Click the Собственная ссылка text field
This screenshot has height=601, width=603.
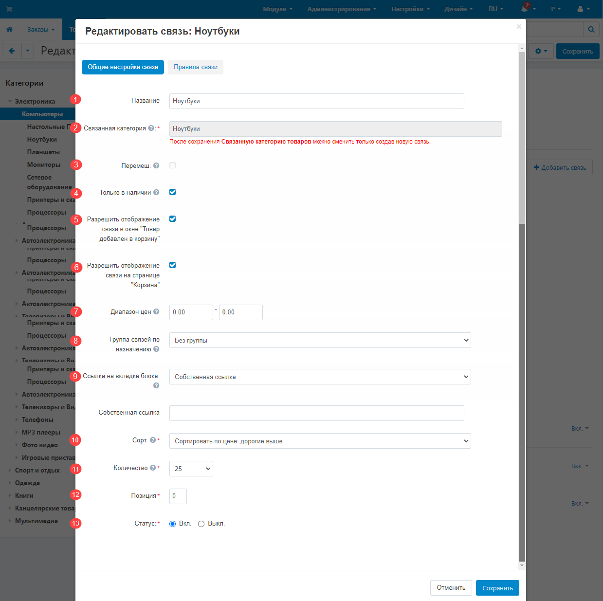317,413
